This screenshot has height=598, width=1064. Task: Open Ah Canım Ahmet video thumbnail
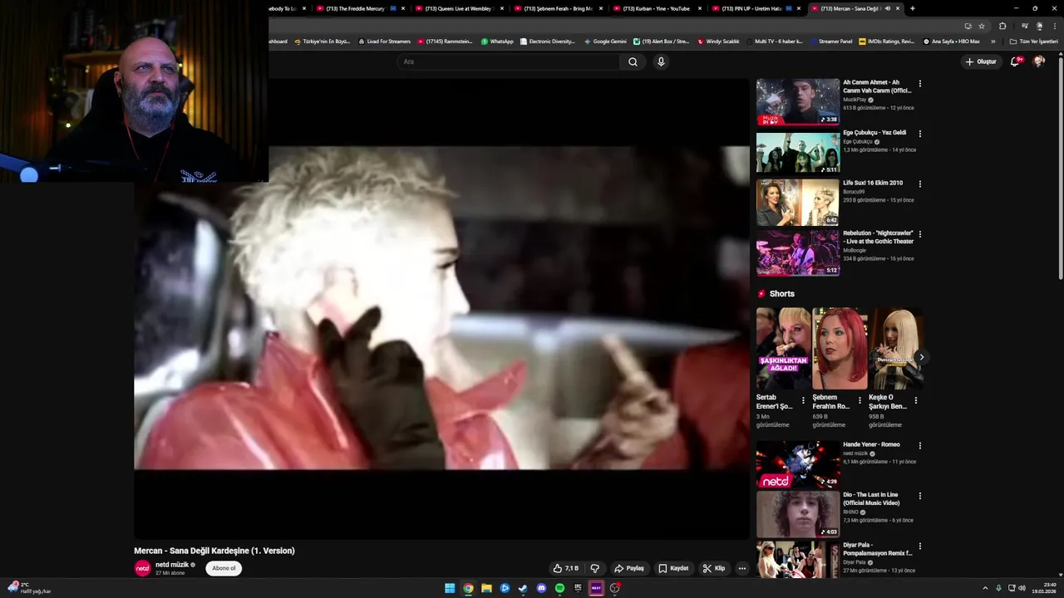(798, 101)
